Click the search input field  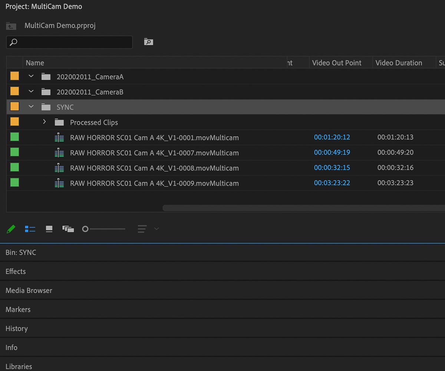point(69,42)
